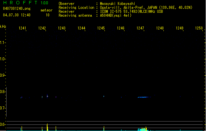
Task: Click the Receiving Location value Ogata-vill. Akita-Pref.
Action: point(122,8)
